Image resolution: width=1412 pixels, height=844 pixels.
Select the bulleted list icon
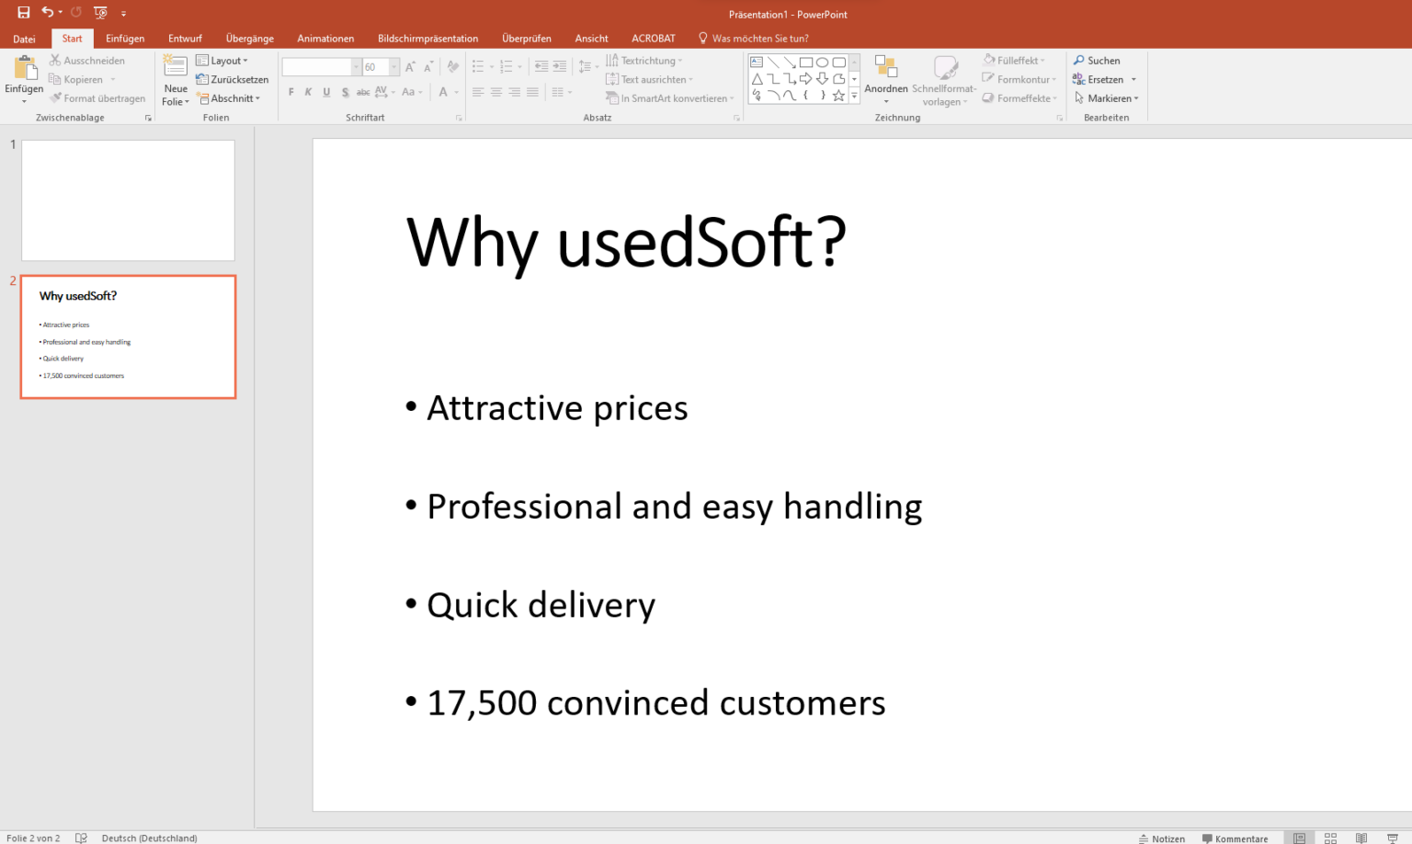pyautogui.click(x=478, y=66)
